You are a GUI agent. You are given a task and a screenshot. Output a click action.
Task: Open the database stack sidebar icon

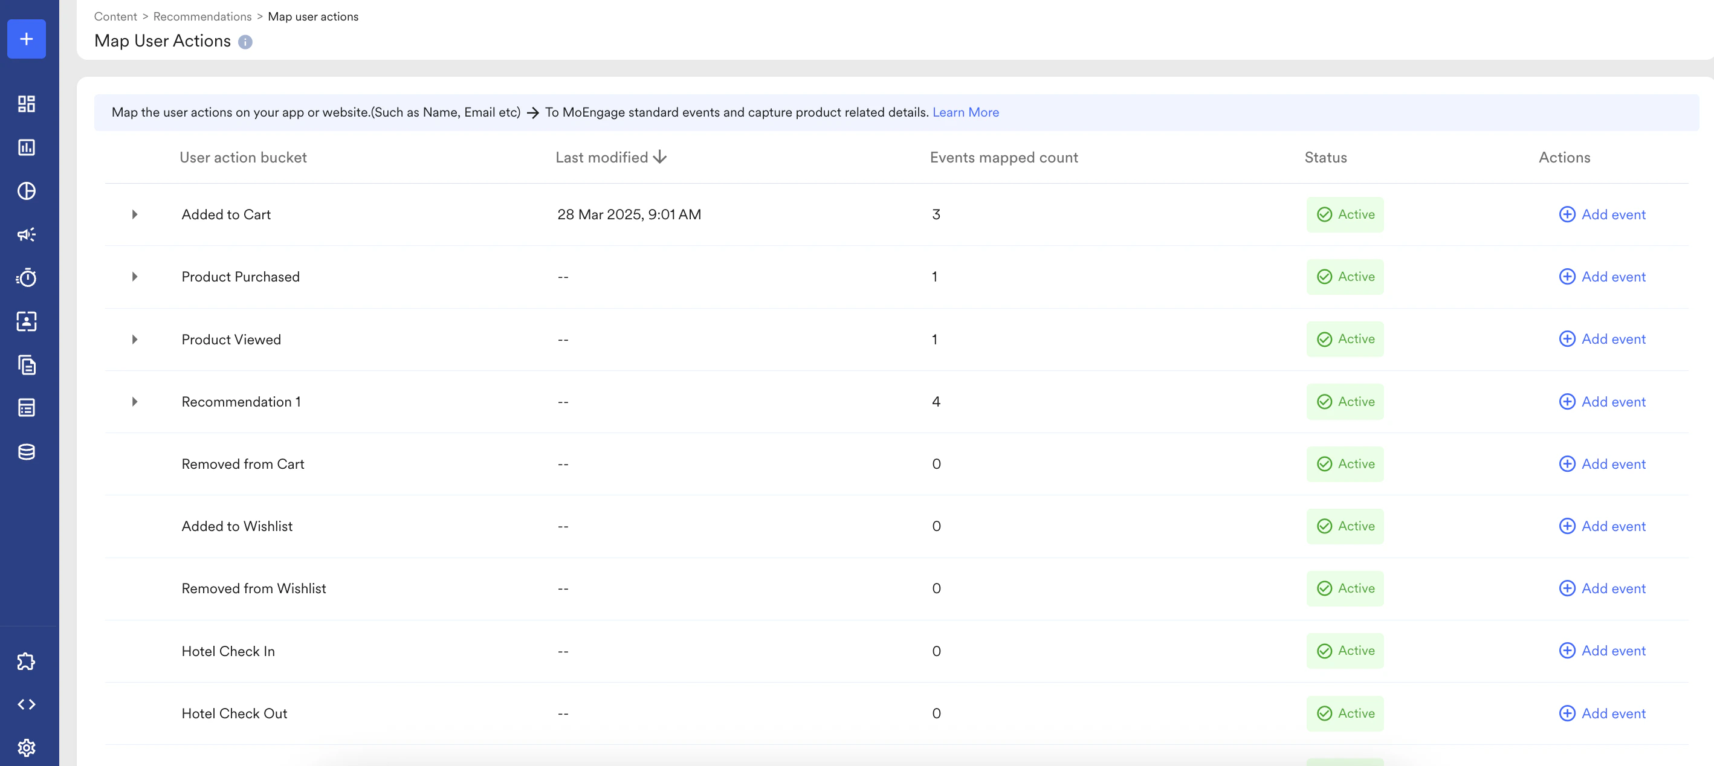pos(27,452)
